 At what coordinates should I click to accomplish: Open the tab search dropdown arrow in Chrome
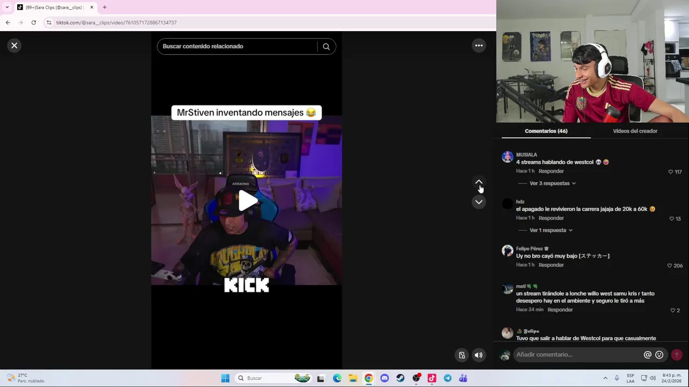pyautogui.click(x=6, y=7)
